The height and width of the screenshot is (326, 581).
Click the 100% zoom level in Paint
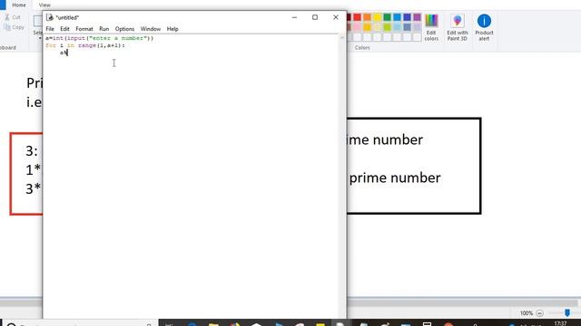click(527, 313)
